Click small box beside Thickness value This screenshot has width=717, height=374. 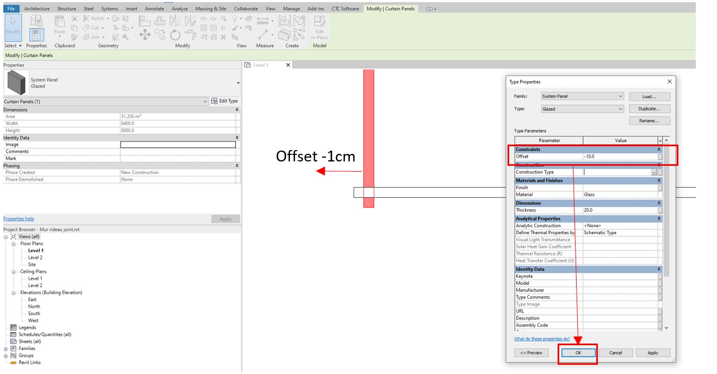point(660,210)
